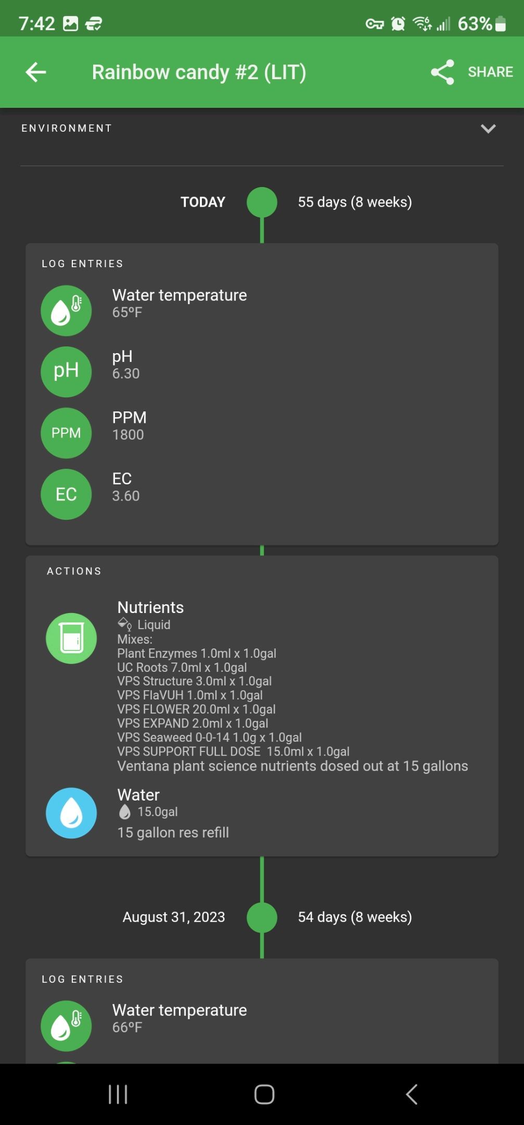
Task: Open the August 31 Water temperature icon
Action: pyautogui.click(x=66, y=1026)
